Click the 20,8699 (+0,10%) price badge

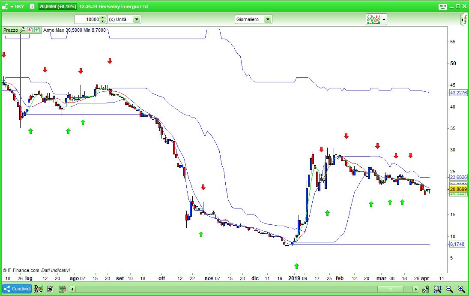coord(58,6)
